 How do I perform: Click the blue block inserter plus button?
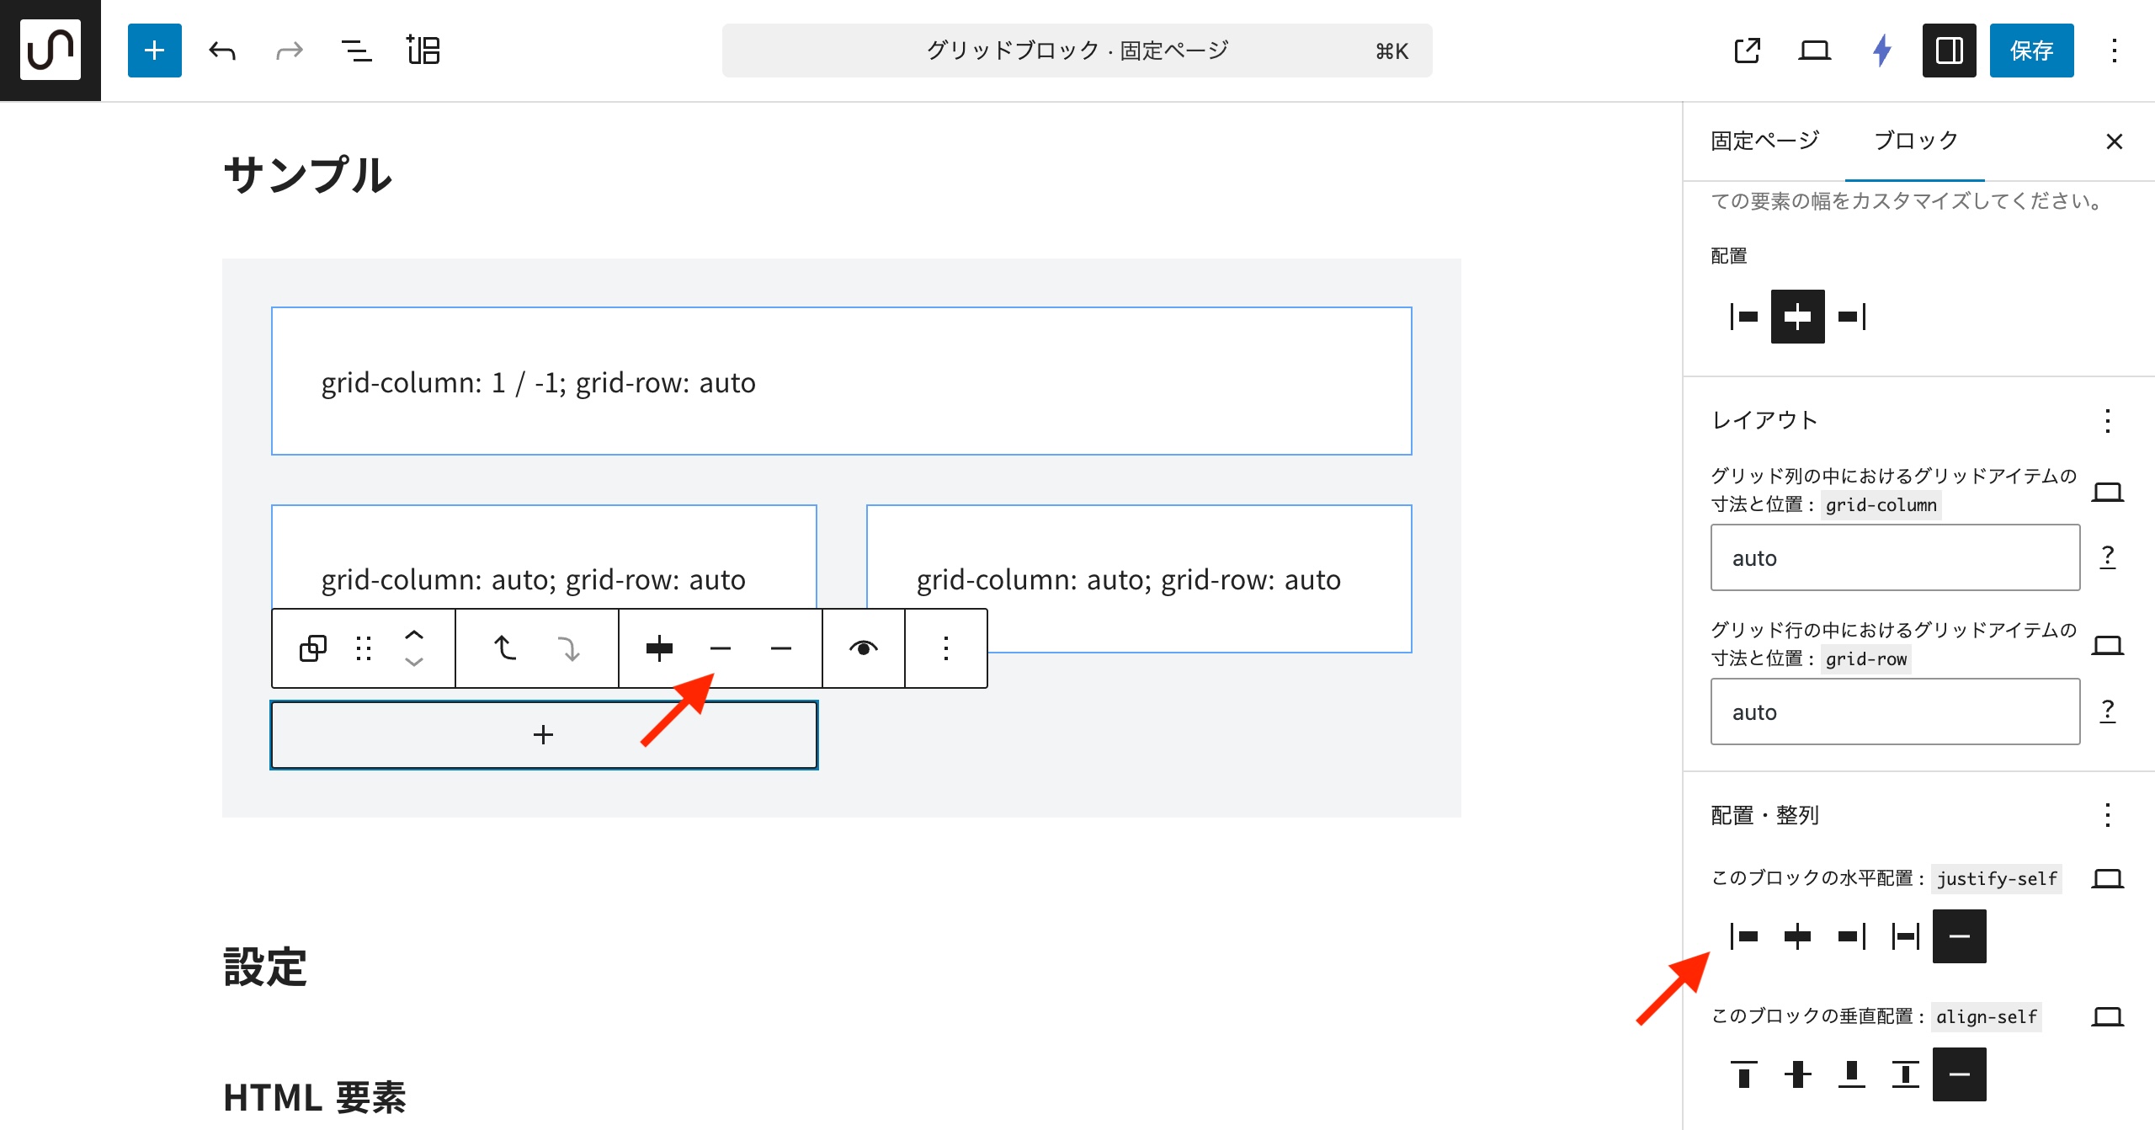pos(154,51)
